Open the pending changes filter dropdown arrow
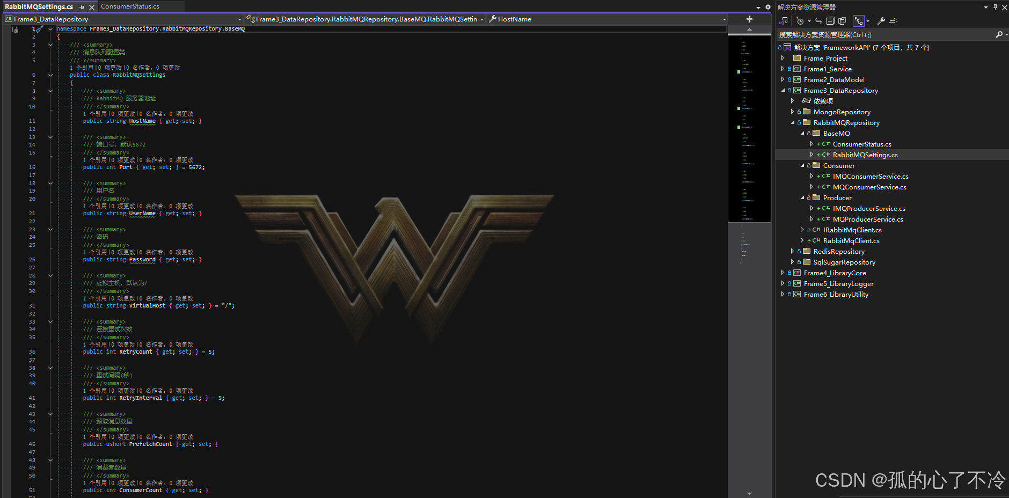Image resolution: width=1009 pixels, height=498 pixels. [x=809, y=21]
